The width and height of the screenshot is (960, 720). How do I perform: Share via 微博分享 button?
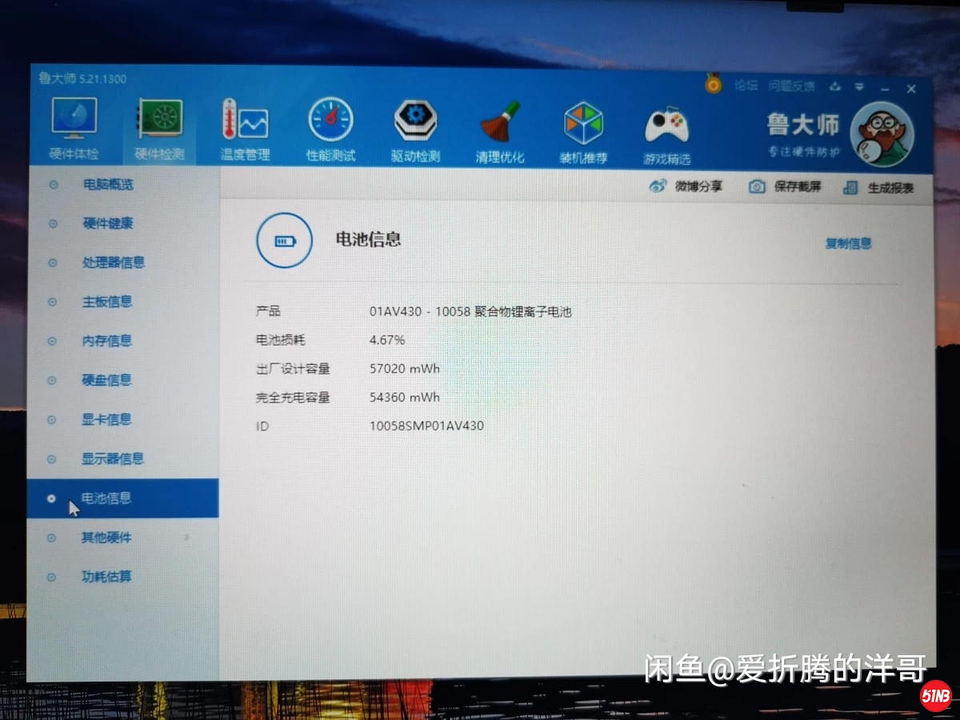pos(686,186)
